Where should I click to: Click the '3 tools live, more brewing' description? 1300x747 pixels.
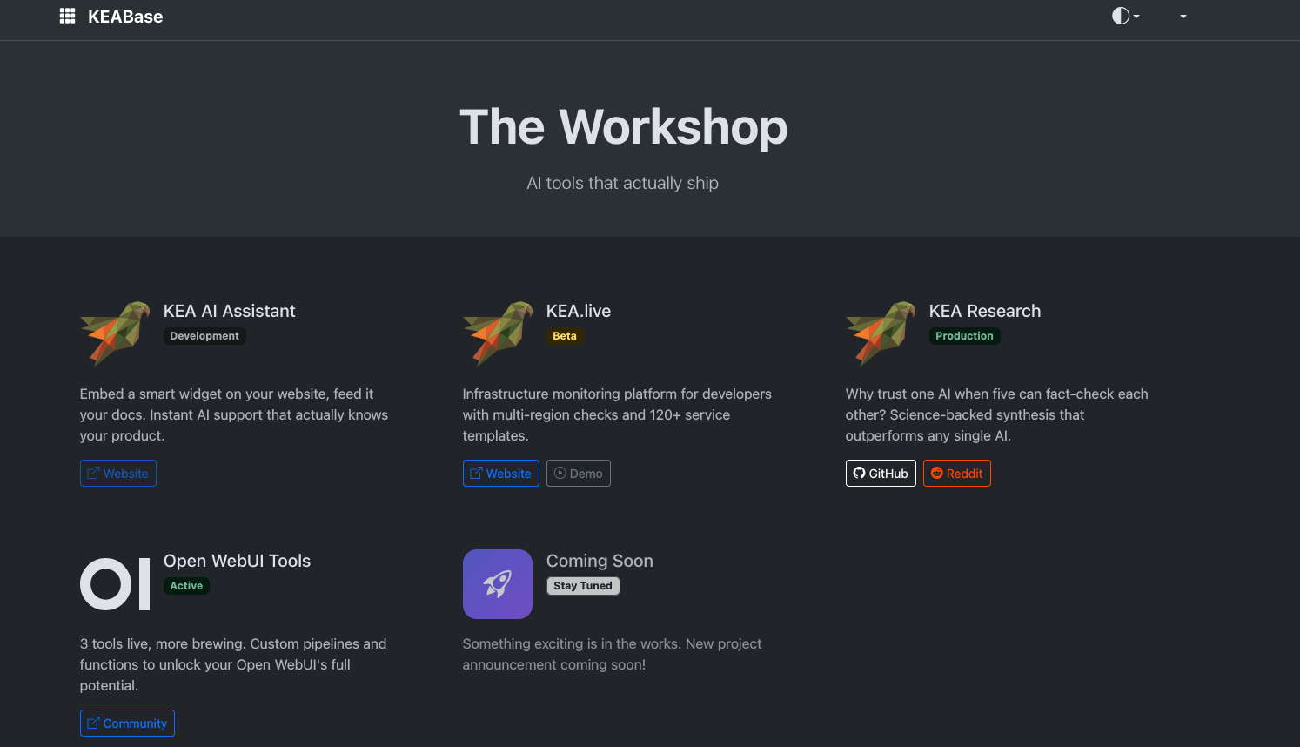coord(233,665)
